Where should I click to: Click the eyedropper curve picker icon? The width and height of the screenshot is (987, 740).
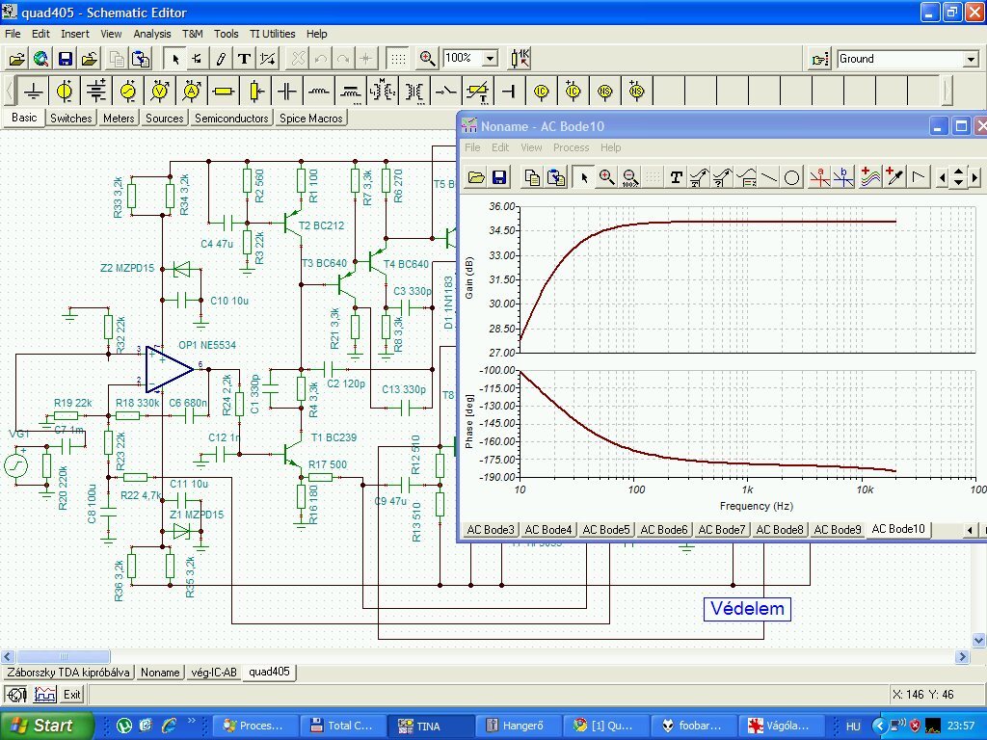(x=894, y=177)
